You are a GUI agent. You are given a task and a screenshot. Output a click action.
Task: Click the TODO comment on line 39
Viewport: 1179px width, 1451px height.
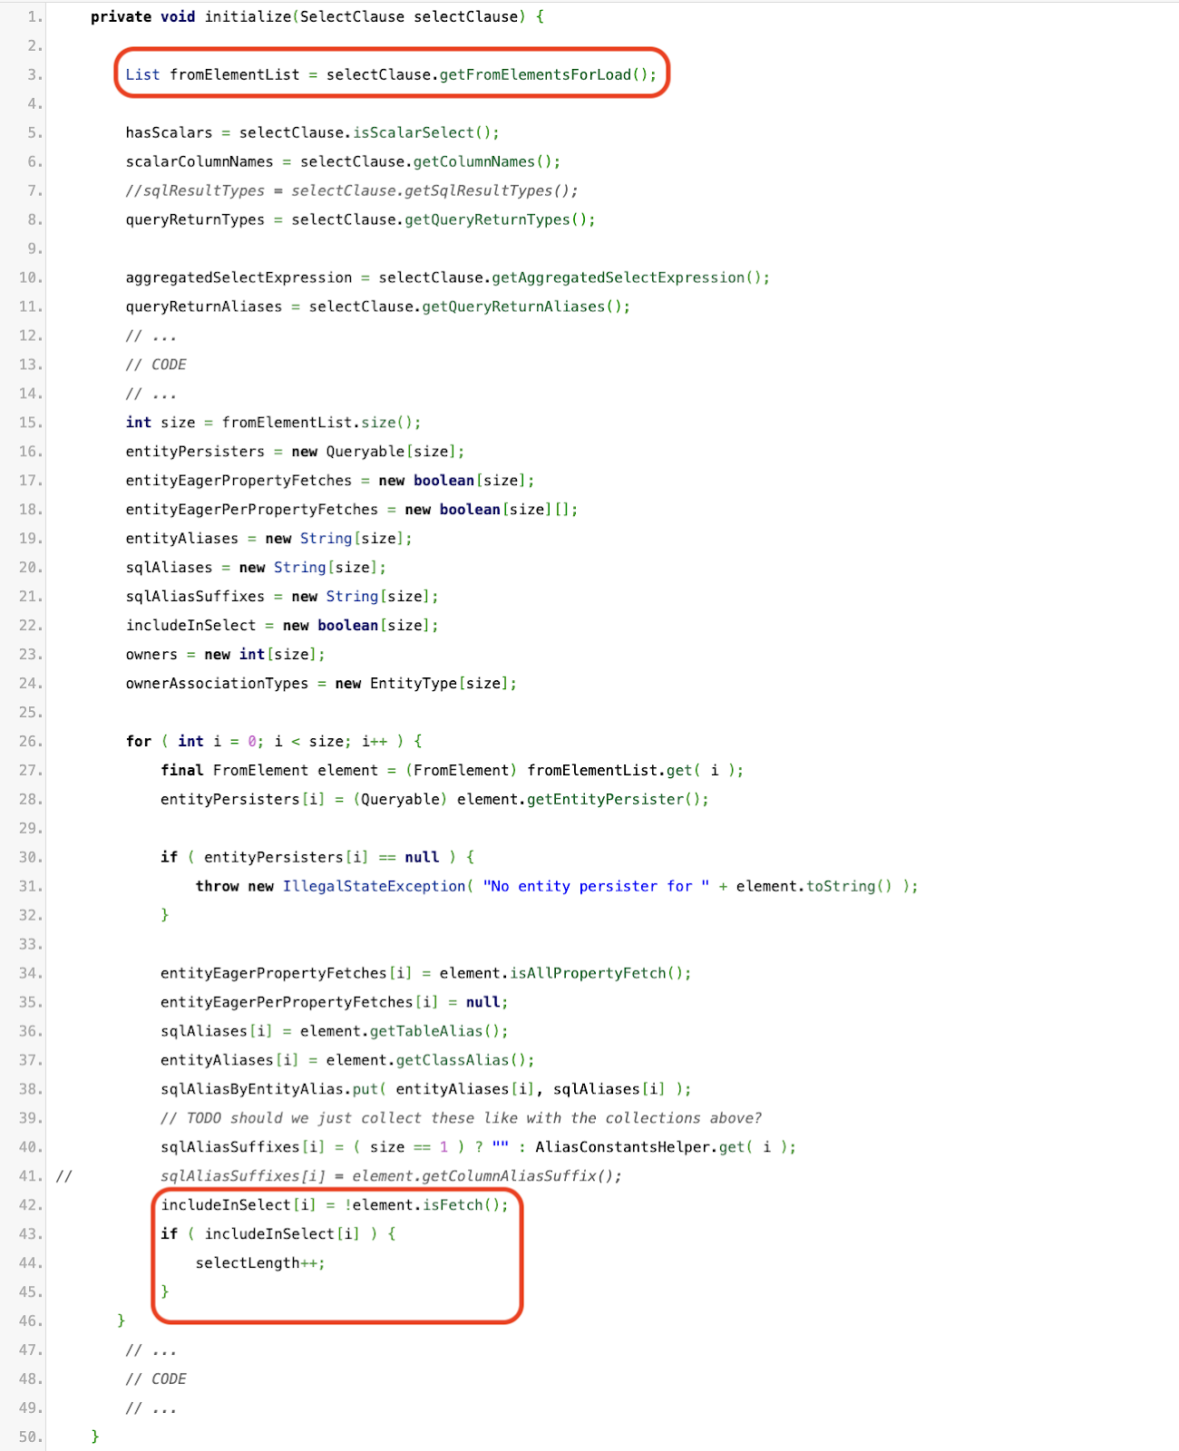[x=461, y=1119]
